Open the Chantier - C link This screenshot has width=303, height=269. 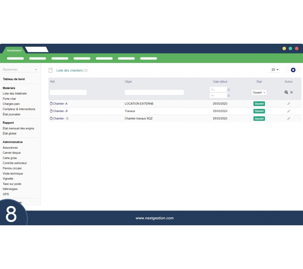coord(61,118)
